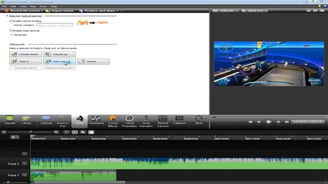Click the Silence button
The height and width of the screenshot is (184, 328).
(93, 61)
